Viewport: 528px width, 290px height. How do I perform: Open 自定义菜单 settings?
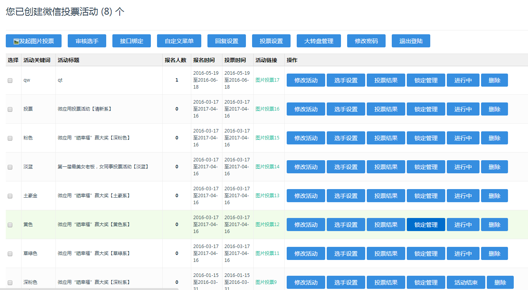point(179,40)
